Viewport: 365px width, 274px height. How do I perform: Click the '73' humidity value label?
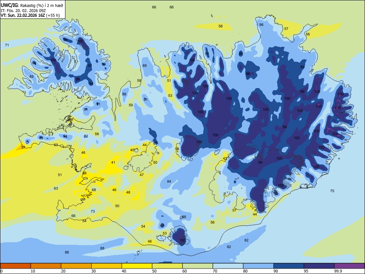point(93,212)
